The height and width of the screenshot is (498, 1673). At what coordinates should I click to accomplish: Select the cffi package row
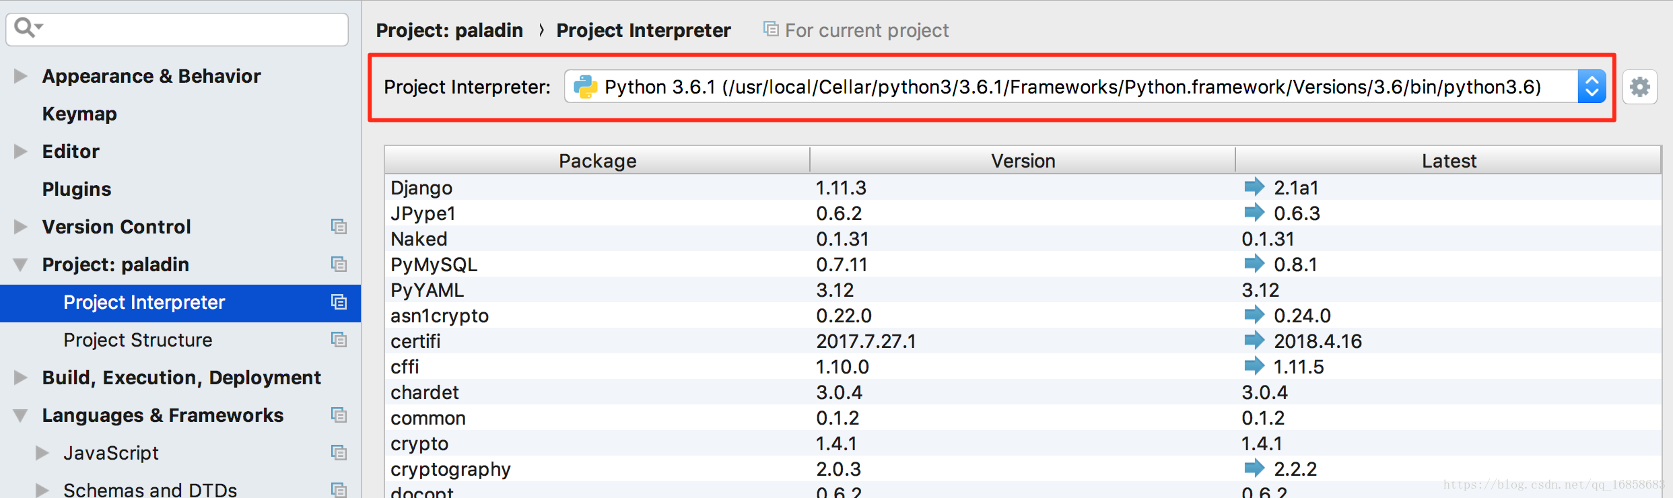[x=1023, y=367]
